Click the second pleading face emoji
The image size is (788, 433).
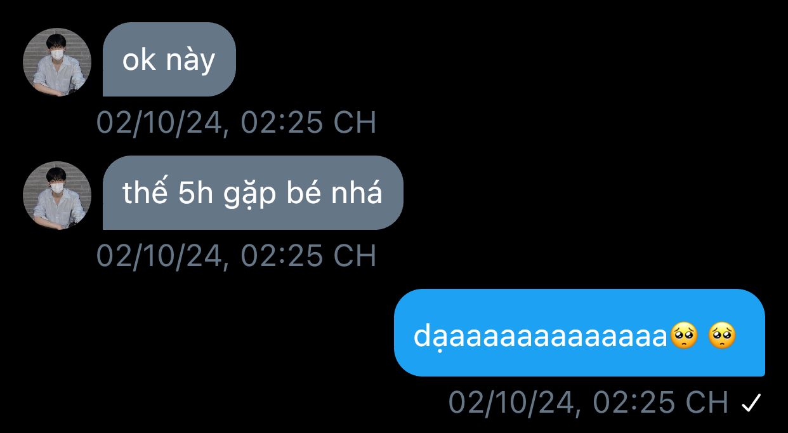(x=722, y=336)
